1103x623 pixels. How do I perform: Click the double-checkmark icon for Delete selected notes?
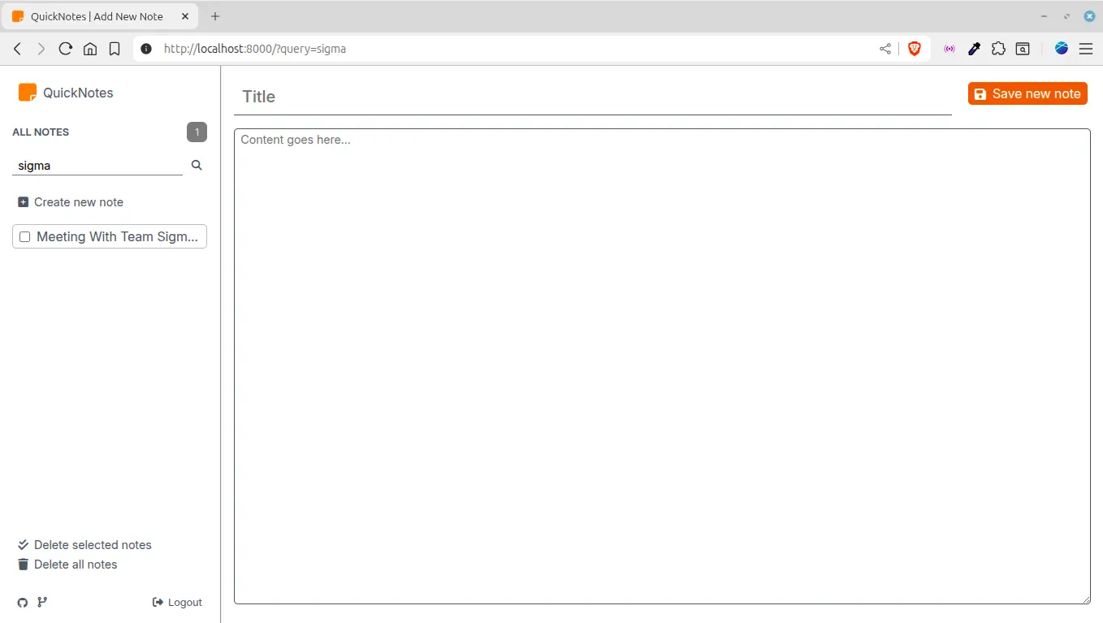pos(22,544)
